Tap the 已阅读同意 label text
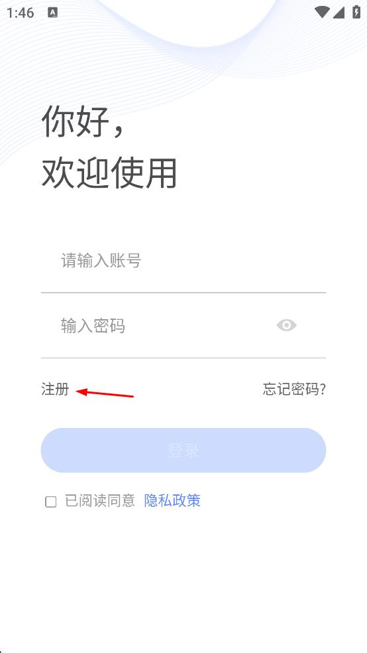 (100, 500)
